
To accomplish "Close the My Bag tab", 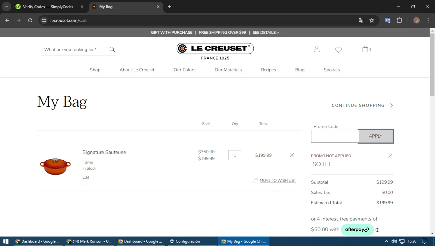I will point(158,7).
